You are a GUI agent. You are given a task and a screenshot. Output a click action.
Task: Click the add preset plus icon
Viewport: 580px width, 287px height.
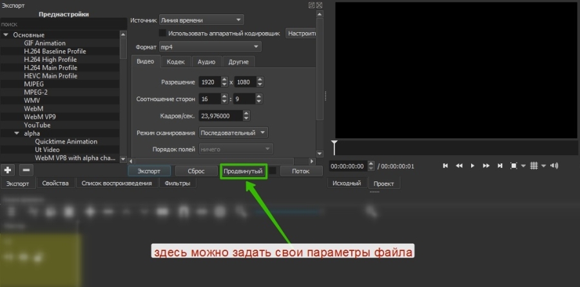[x=8, y=171]
